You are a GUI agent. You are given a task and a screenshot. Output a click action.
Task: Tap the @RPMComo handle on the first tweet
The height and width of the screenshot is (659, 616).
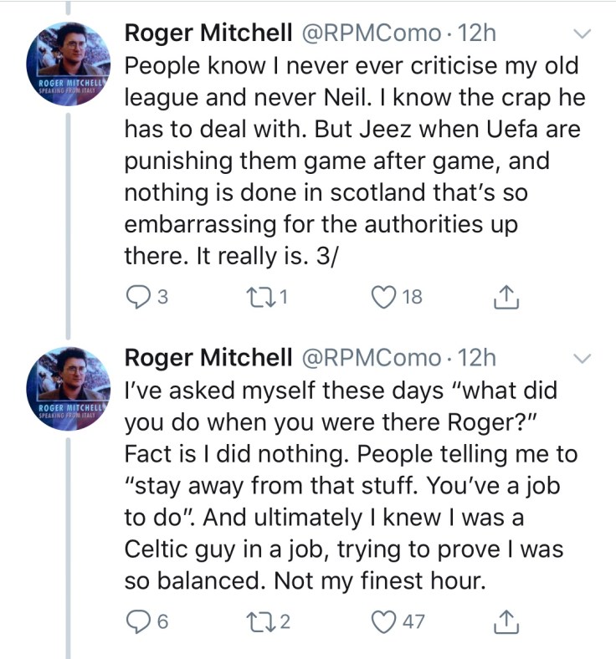(368, 33)
